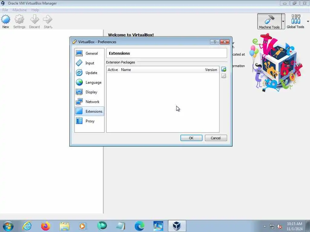Screen dimensions: 310x232
Task: Click the Name column header
Action: (126, 70)
